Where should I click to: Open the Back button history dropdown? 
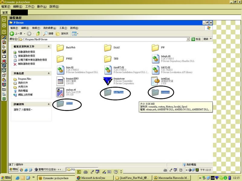coord(25,33)
